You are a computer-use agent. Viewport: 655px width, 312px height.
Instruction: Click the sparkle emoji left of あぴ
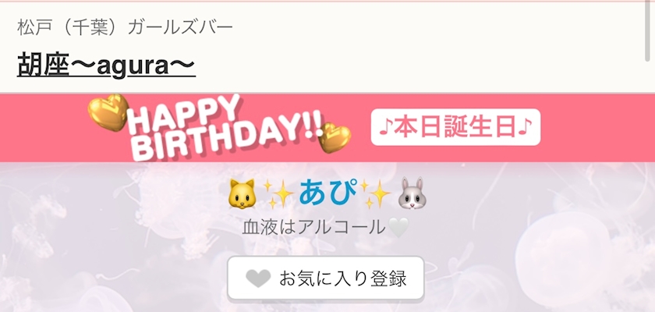278,193
